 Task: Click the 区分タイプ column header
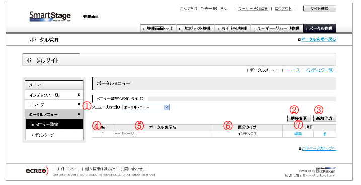247,127
